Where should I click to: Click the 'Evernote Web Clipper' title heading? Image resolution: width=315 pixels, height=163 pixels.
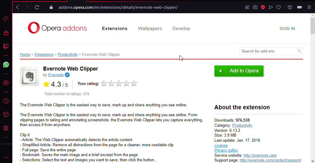click(70, 69)
